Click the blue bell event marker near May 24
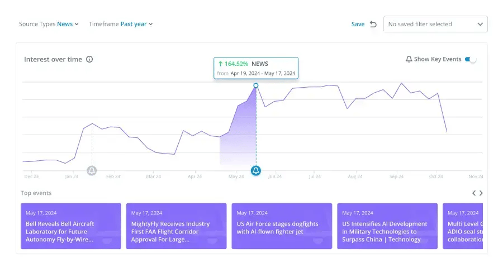The image size is (503, 258). [255, 170]
